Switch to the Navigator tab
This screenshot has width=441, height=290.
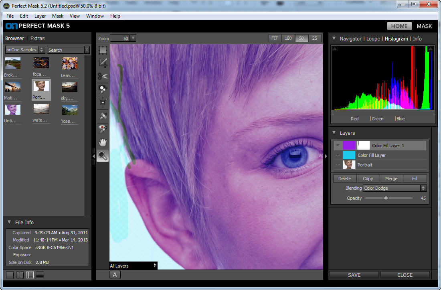[x=350, y=39]
